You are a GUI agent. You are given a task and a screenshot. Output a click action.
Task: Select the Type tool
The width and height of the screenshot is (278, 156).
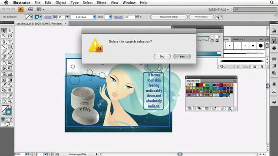(10, 42)
